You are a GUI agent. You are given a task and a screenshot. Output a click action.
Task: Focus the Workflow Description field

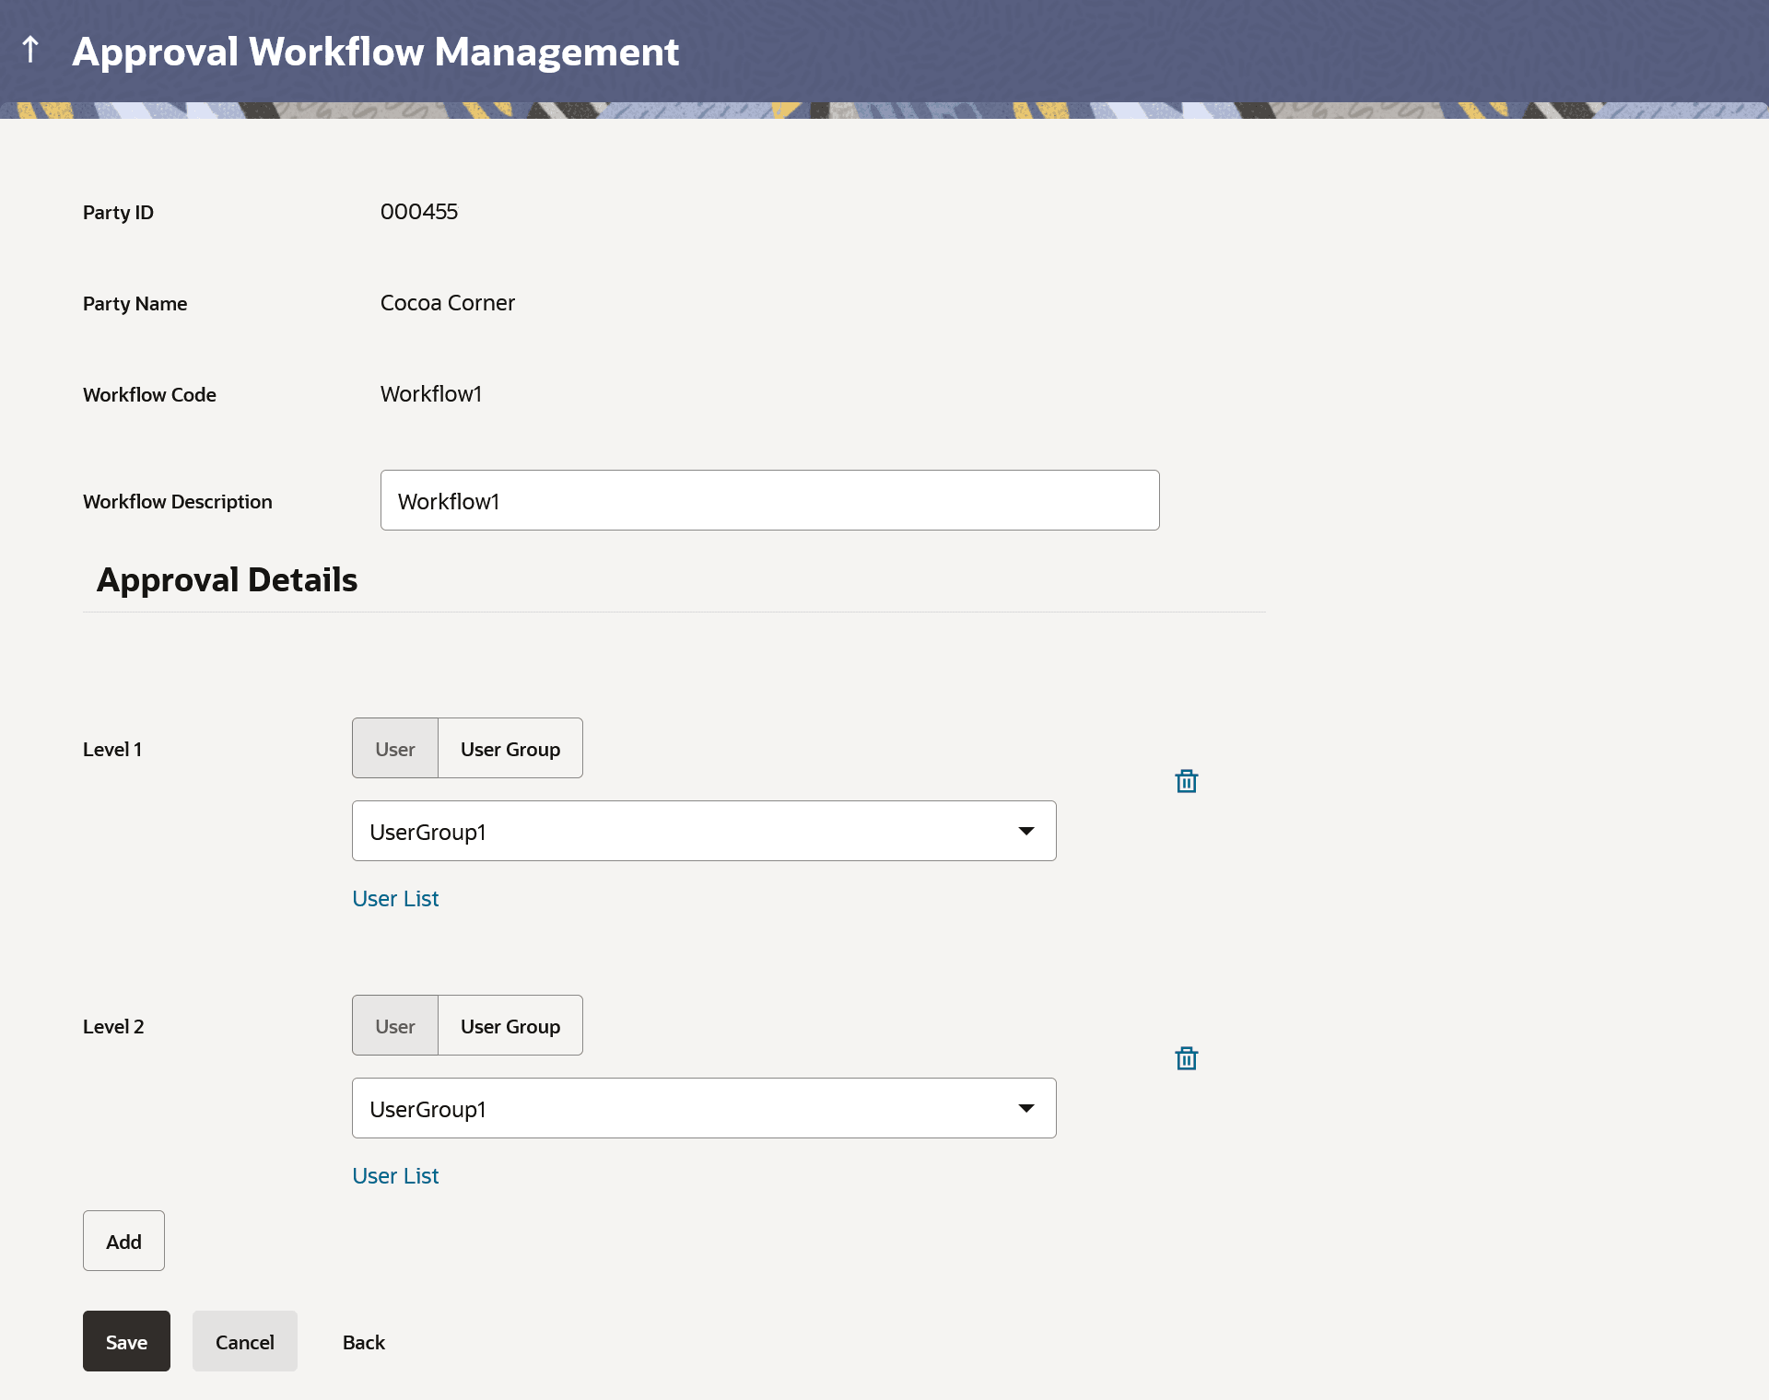coord(769,501)
